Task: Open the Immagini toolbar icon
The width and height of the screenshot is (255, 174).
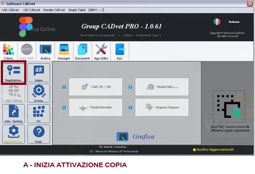Action: [x=64, y=51]
